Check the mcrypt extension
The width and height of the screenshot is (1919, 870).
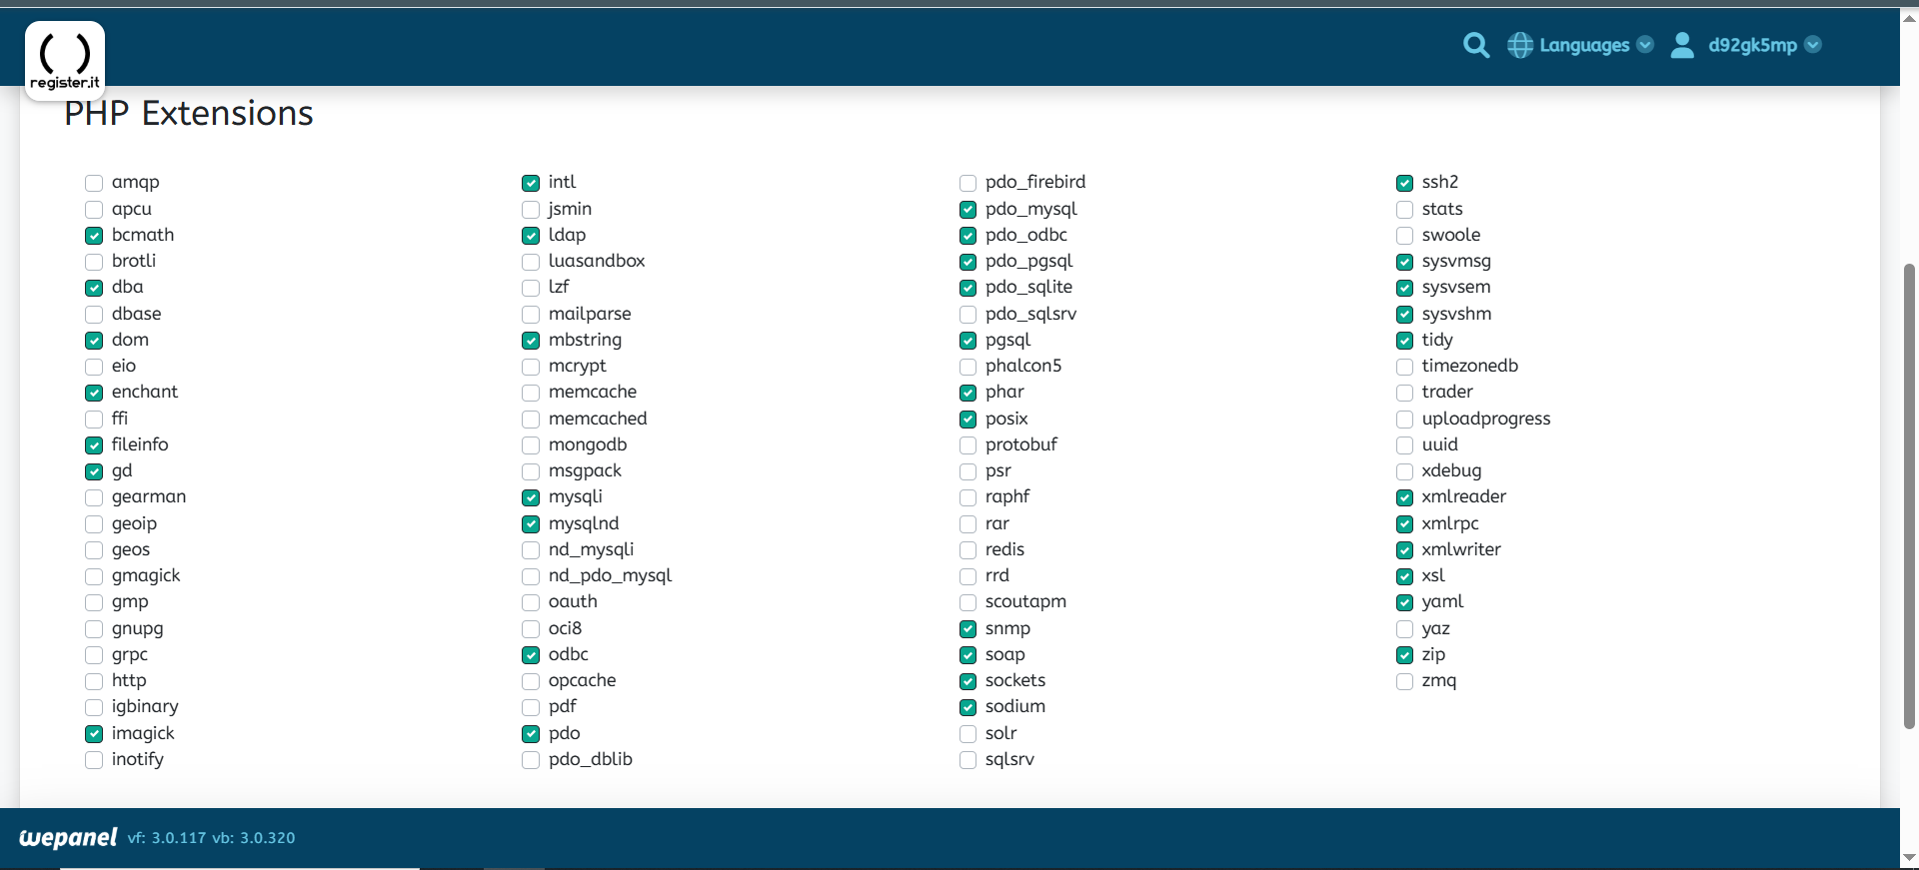(531, 367)
